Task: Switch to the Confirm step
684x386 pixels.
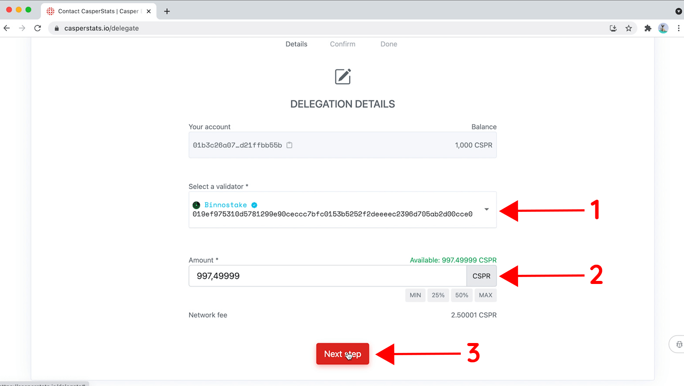Action: coord(343,44)
